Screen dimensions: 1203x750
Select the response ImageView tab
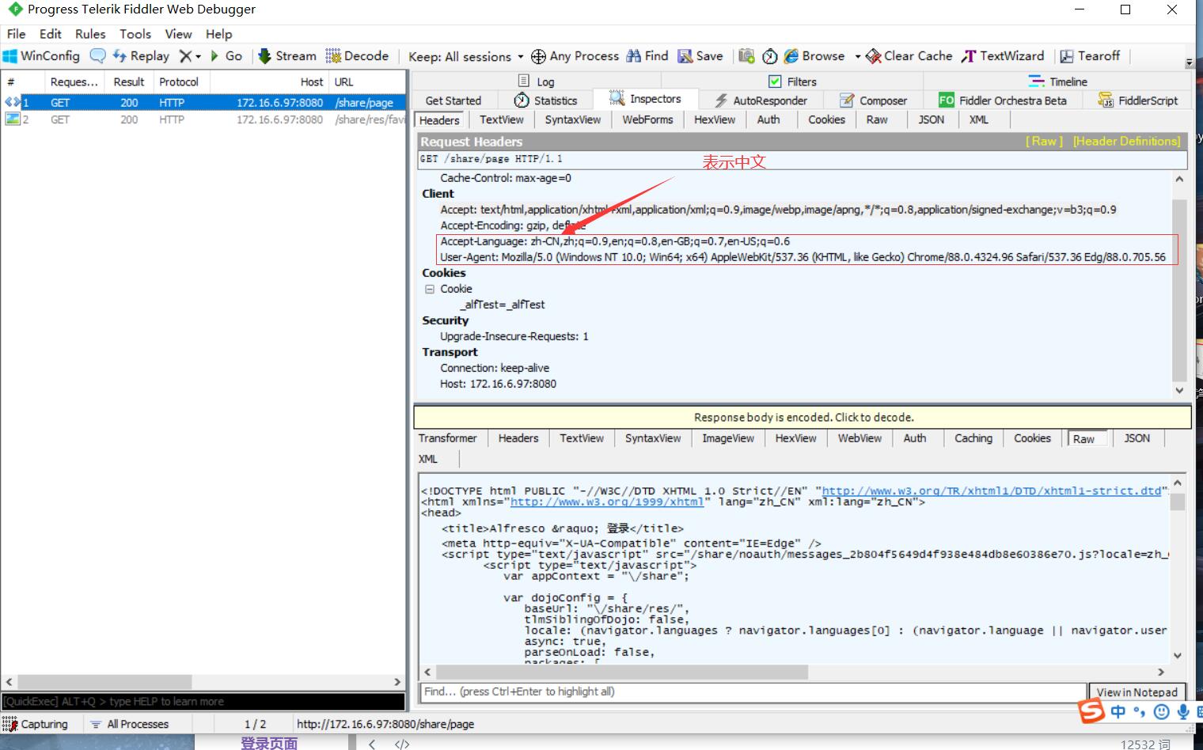click(728, 438)
